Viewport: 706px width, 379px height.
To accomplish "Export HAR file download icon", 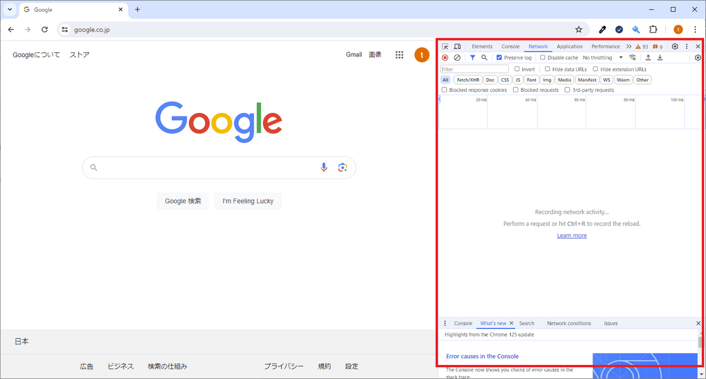I will [x=660, y=58].
